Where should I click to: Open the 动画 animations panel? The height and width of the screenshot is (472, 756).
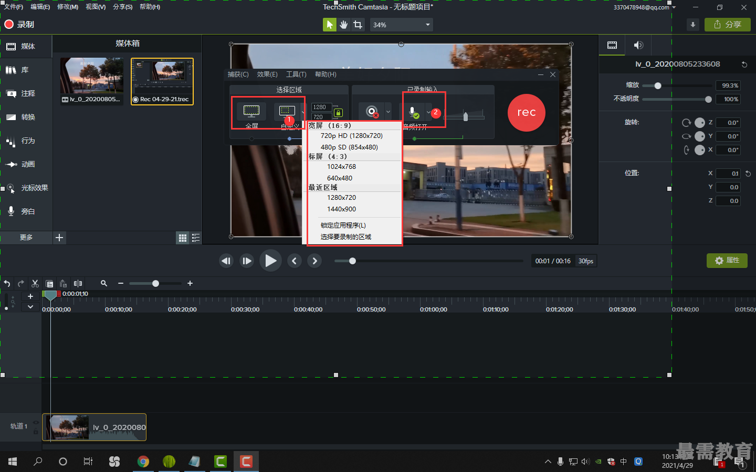coord(26,165)
